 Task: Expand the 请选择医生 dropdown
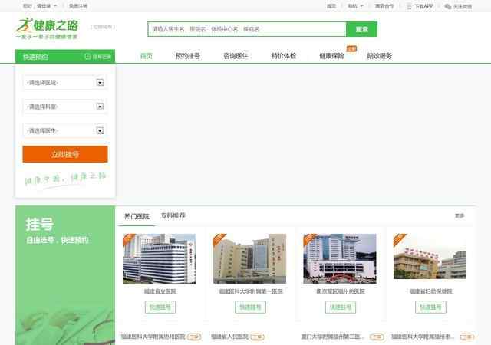(100, 131)
